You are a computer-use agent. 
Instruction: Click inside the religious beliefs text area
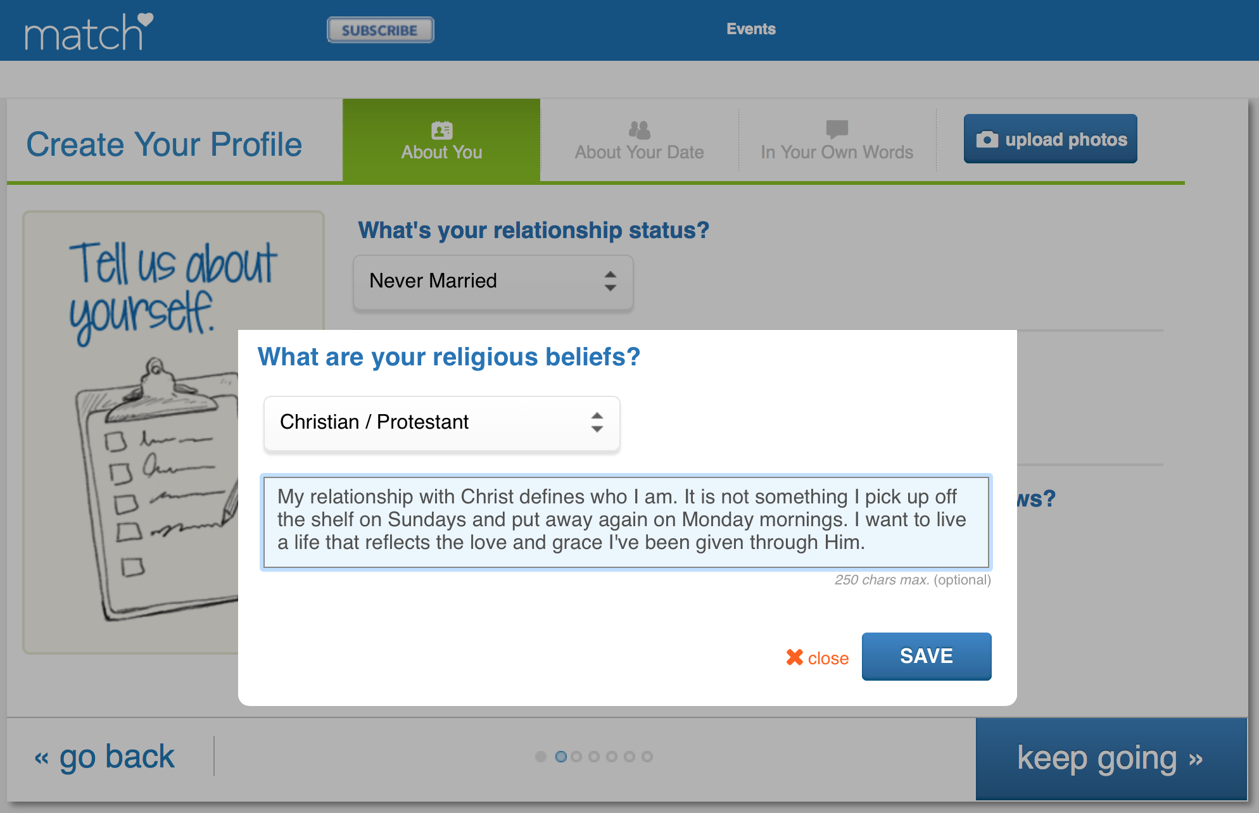[626, 522]
